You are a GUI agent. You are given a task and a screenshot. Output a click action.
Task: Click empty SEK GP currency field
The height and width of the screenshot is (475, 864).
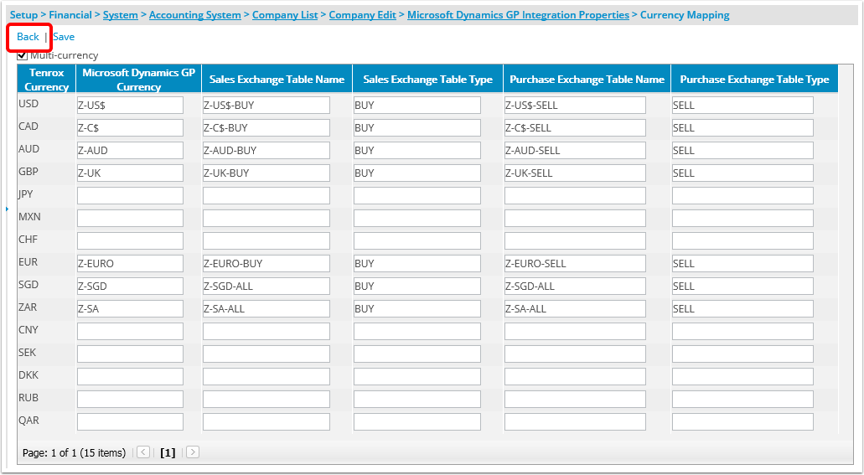click(130, 354)
